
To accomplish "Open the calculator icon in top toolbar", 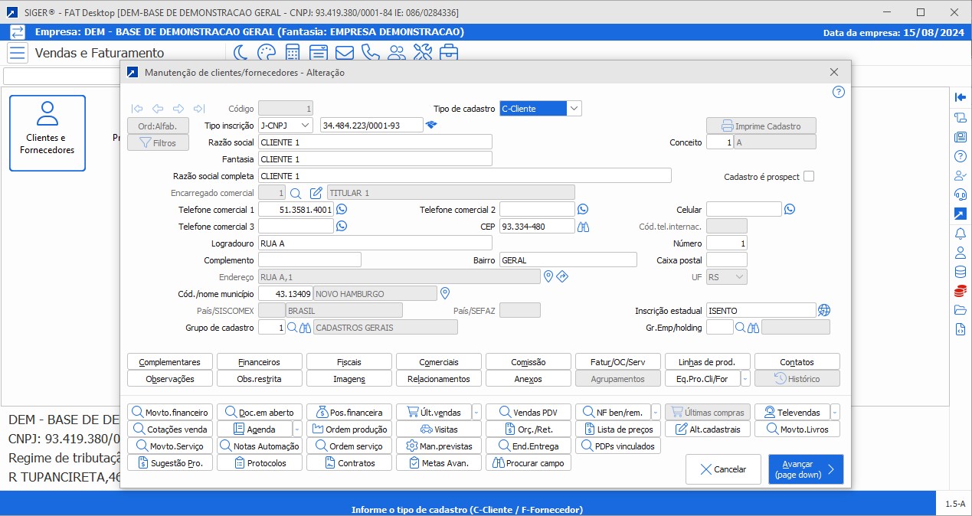I will click(293, 53).
